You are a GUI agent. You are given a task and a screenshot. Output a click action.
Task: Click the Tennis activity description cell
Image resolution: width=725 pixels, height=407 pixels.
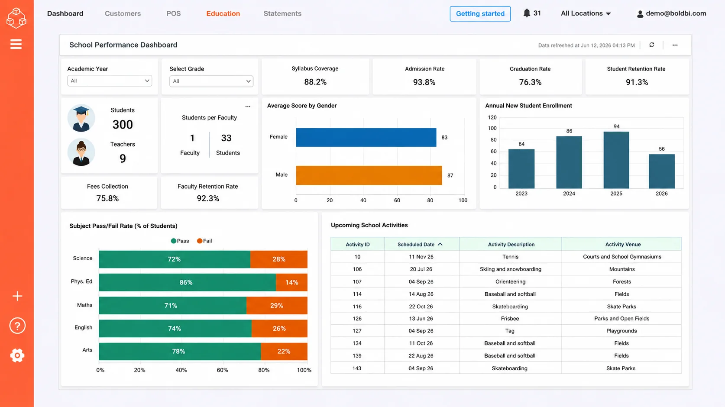(511, 257)
